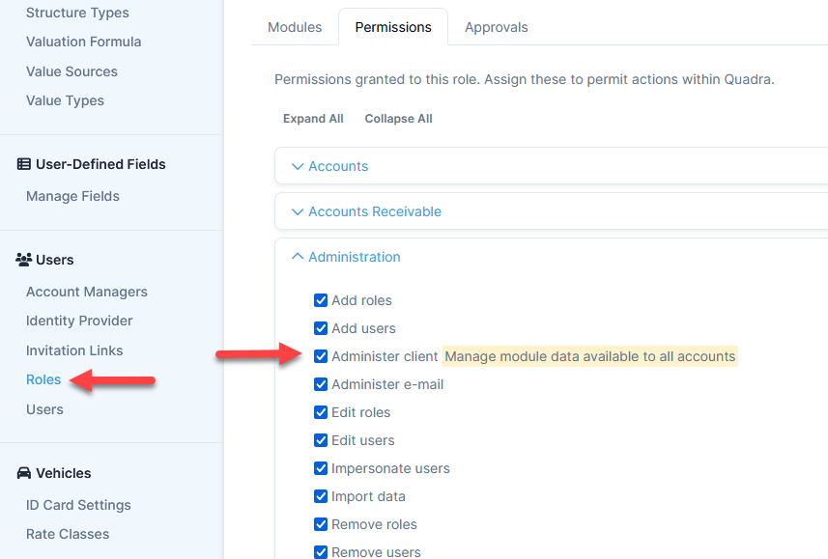Click the Collapse All button
The width and height of the screenshot is (828, 559).
pyautogui.click(x=398, y=119)
